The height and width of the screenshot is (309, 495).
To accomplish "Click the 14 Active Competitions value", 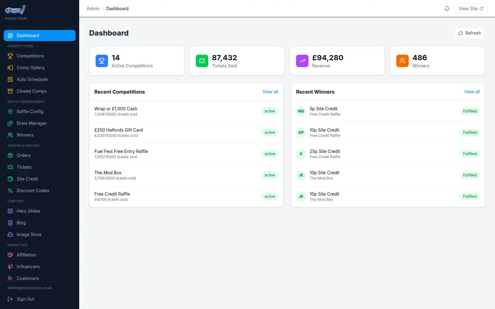I will point(116,58).
